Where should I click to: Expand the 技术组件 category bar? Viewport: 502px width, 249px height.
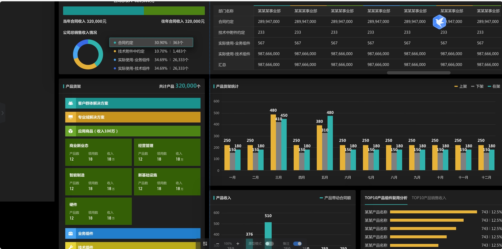(x=133, y=246)
